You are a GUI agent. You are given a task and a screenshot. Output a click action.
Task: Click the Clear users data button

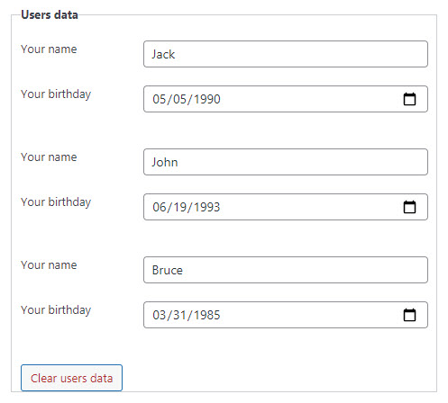71,378
